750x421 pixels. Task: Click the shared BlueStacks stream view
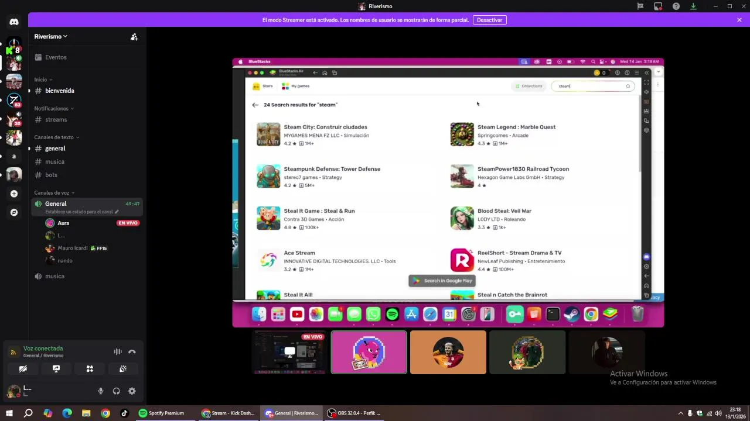tap(448, 192)
